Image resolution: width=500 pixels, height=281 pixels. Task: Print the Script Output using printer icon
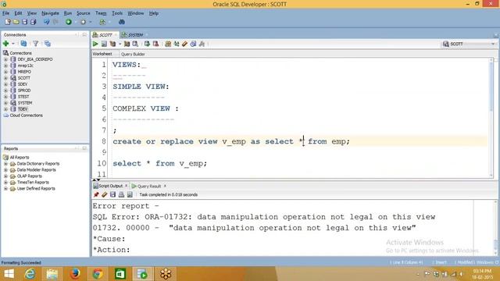click(x=121, y=194)
